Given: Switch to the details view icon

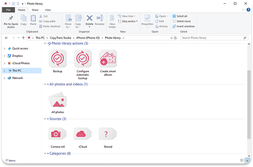Looking at the screenshot, I should pyautogui.click(x=242, y=160).
